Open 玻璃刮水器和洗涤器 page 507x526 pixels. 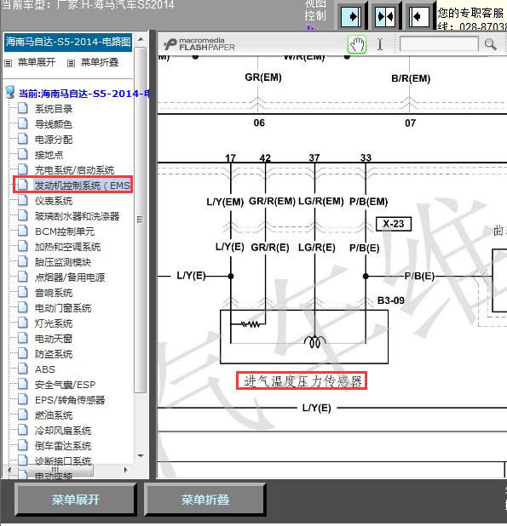tap(78, 216)
